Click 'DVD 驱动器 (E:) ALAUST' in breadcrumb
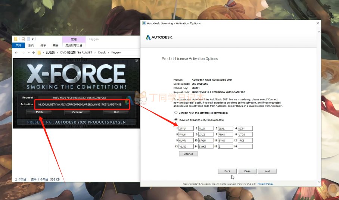 click(76, 53)
